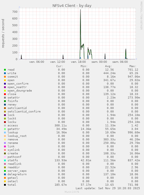
Task: Click the Max: column header
Action: tap(133, 66)
